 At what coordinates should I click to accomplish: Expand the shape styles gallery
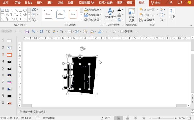pos(81,19)
